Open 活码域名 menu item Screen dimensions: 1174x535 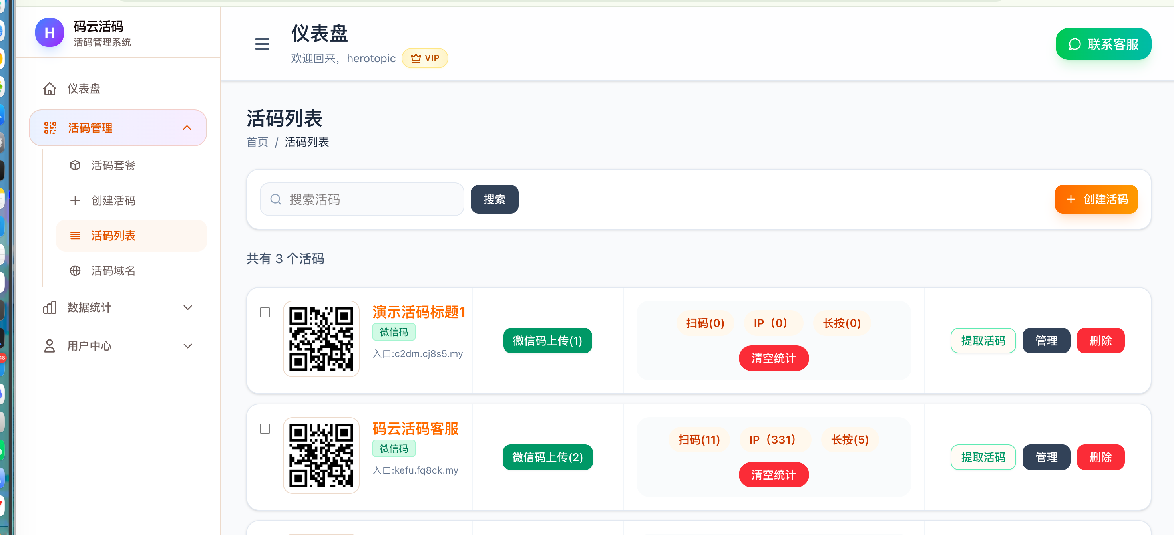(131, 271)
